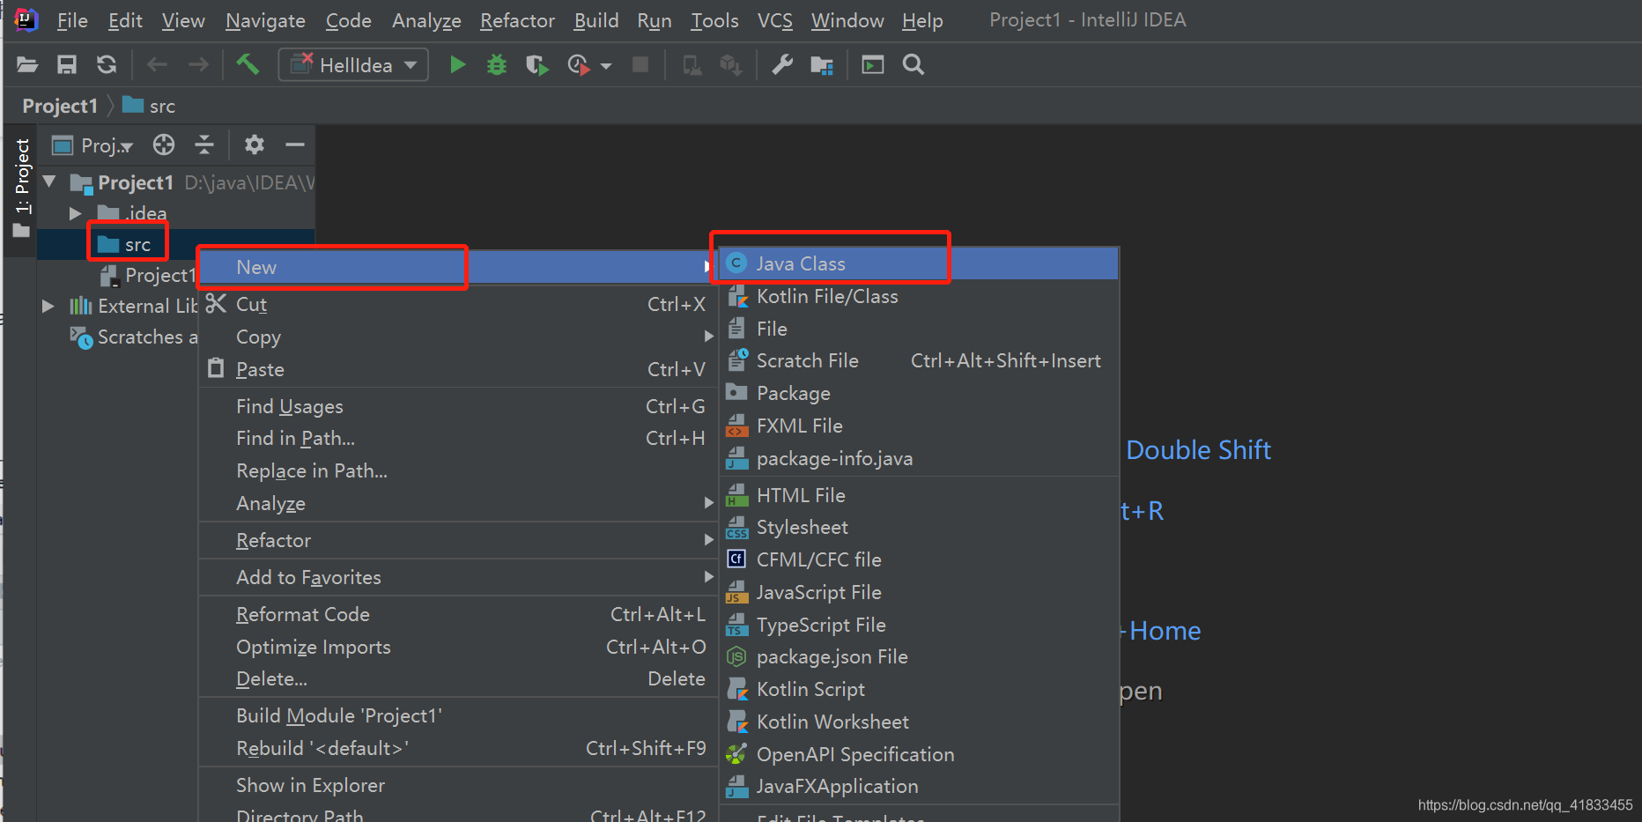
Task: Open file with the toolbar Open icon
Action: (x=27, y=64)
